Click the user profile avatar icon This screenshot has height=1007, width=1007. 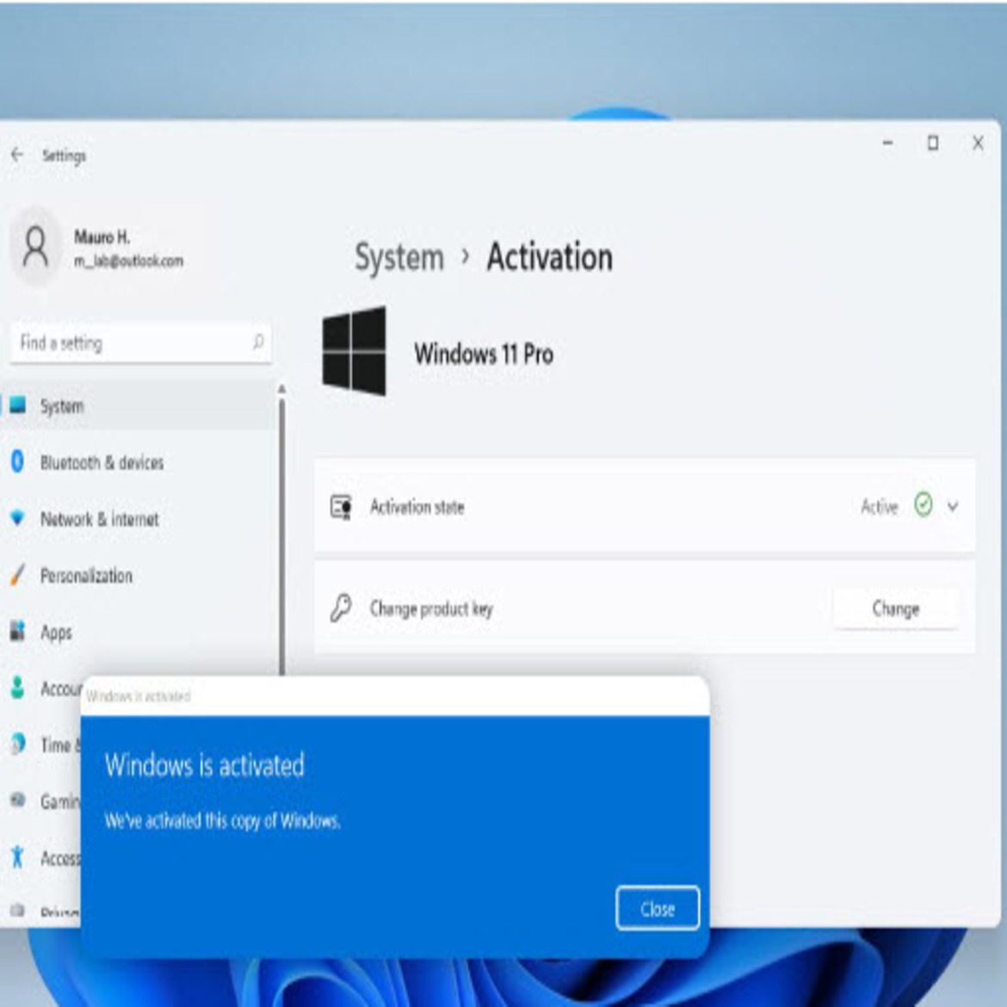(x=36, y=247)
